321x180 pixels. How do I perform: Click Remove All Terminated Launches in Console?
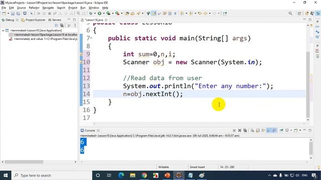245,130
